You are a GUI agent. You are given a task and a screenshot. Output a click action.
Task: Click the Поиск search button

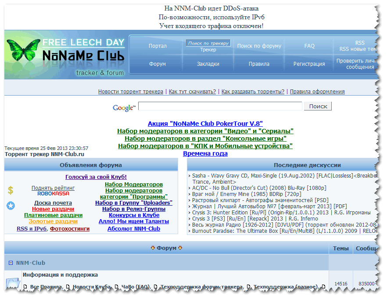pyautogui.click(x=318, y=107)
